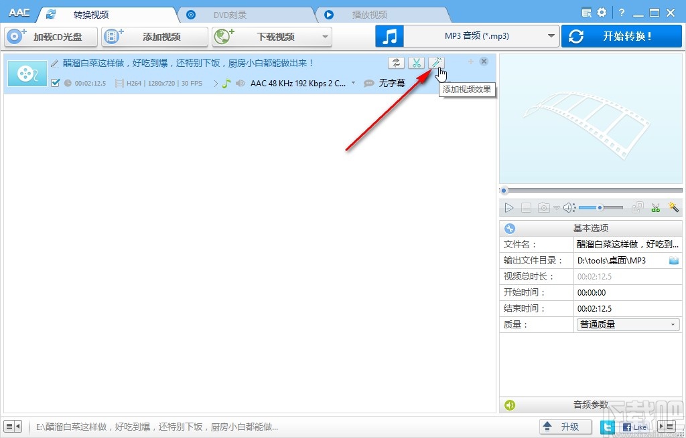Image resolution: width=686 pixels, height=438 pixels.
Task: Toggle the mute speaker under the preview panel
Action: (x=567, y=207)
